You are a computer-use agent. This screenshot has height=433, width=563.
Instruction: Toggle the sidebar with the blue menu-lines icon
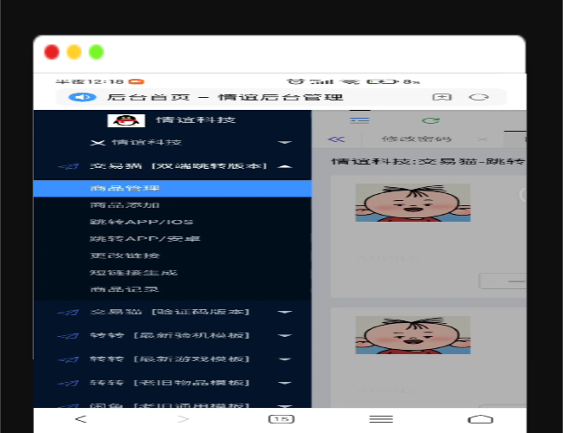coord(359,120)
